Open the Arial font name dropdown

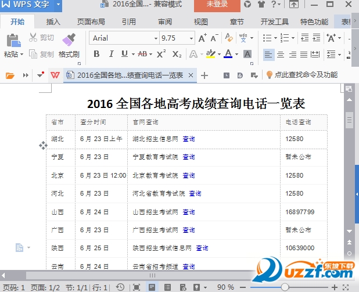(x=156, y=38)
